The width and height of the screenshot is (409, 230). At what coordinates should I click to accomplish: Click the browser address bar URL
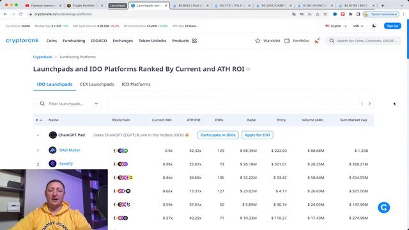[63, 14]
